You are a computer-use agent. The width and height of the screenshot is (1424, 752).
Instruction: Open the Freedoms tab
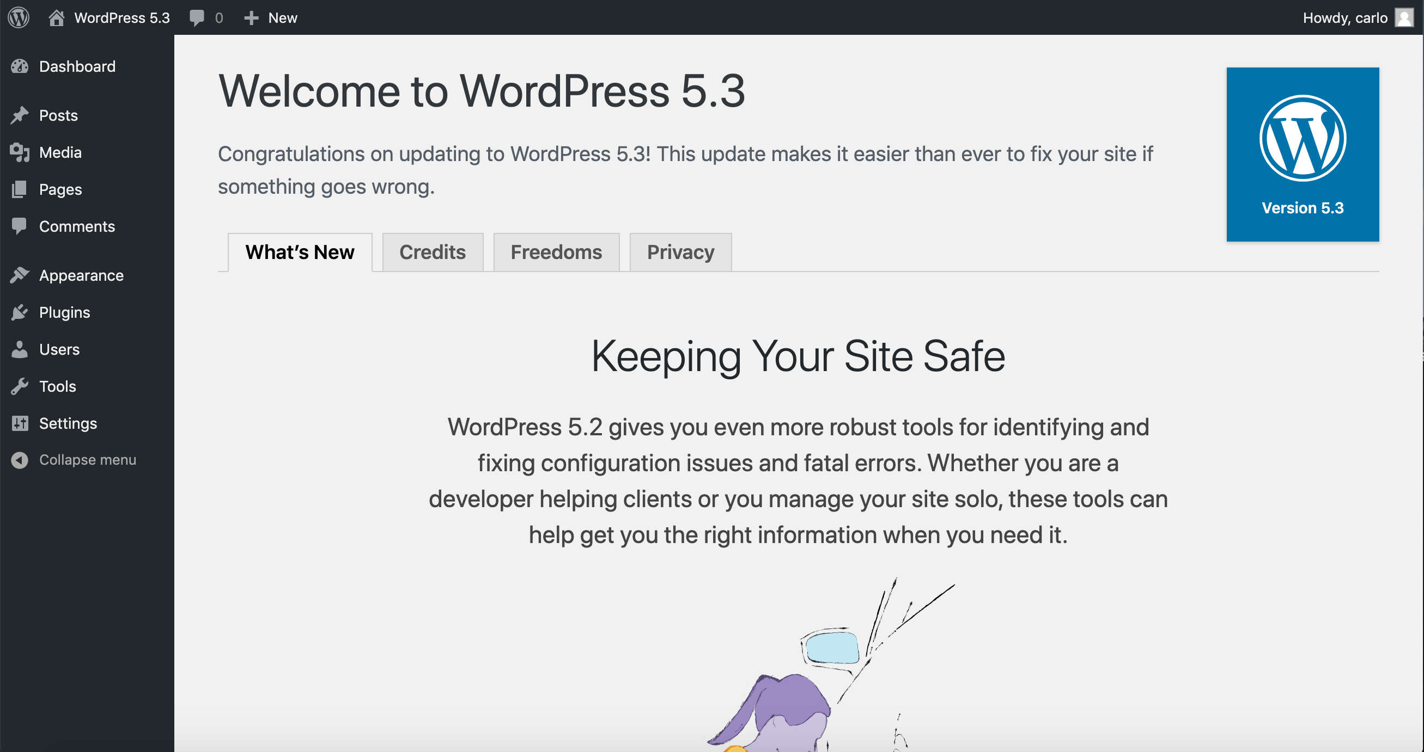(556, 252)
